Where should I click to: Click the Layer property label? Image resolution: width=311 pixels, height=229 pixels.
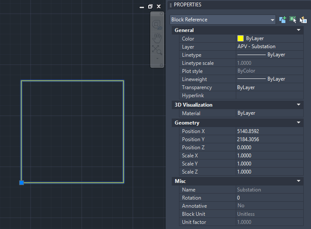coord(188,47)
